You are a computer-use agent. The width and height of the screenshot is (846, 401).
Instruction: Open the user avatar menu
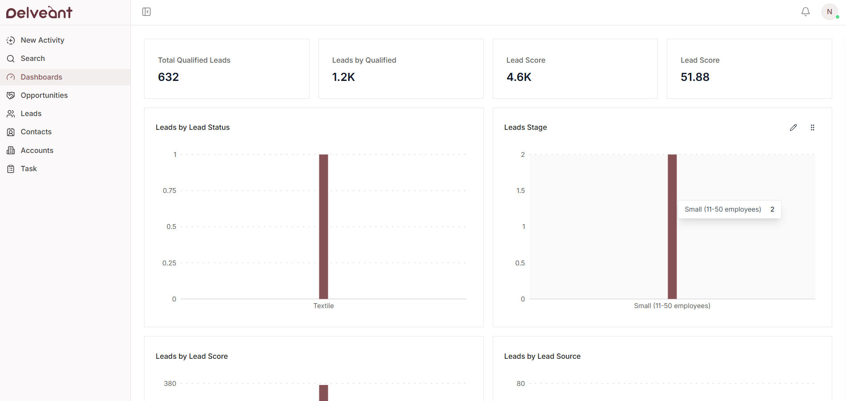[x=829, y=12]
